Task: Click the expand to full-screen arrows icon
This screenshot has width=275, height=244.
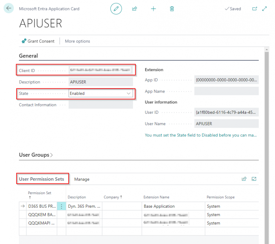Action: (265, 9)
